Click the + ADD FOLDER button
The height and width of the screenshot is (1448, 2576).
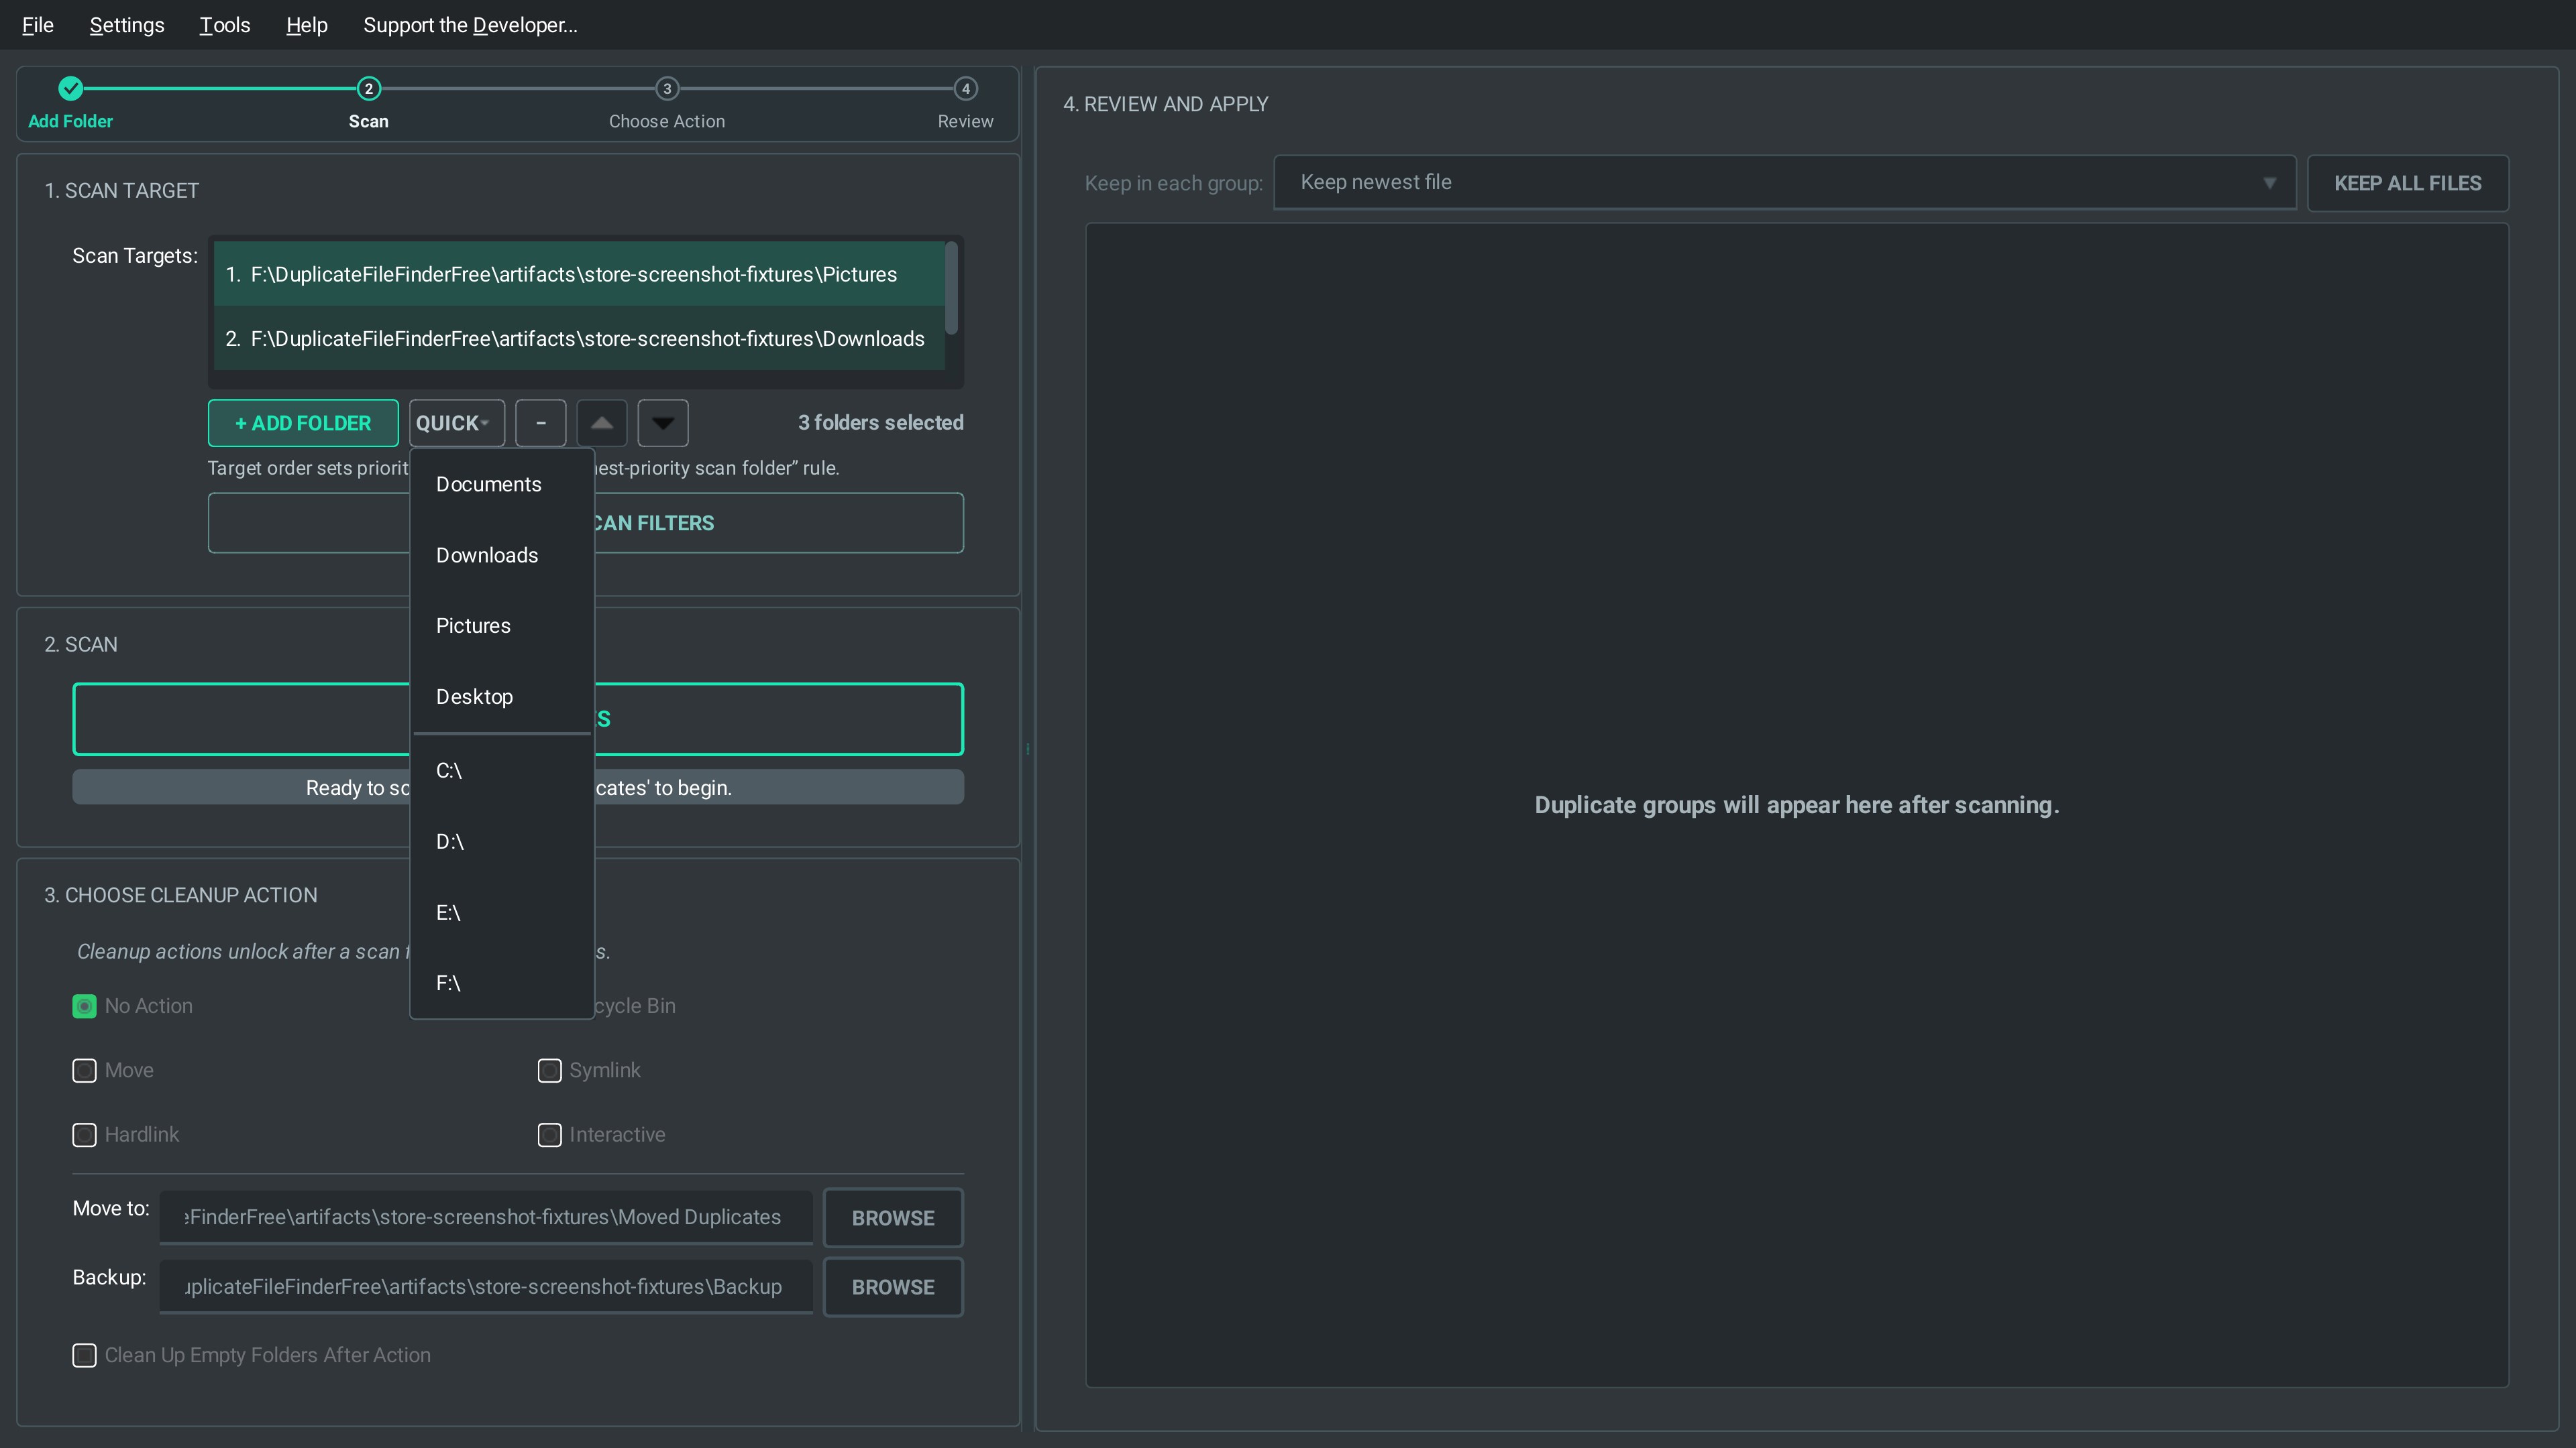[303, 423]
